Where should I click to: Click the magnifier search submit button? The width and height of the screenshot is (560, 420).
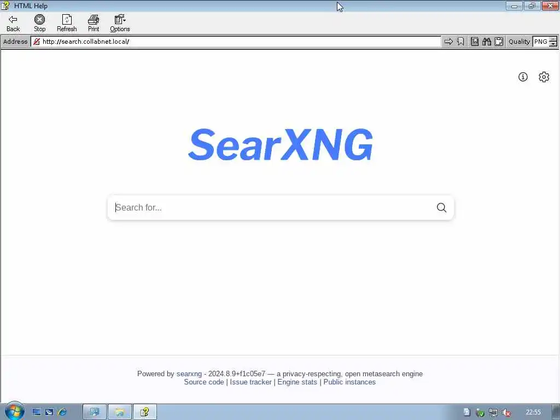coord(442,207)
